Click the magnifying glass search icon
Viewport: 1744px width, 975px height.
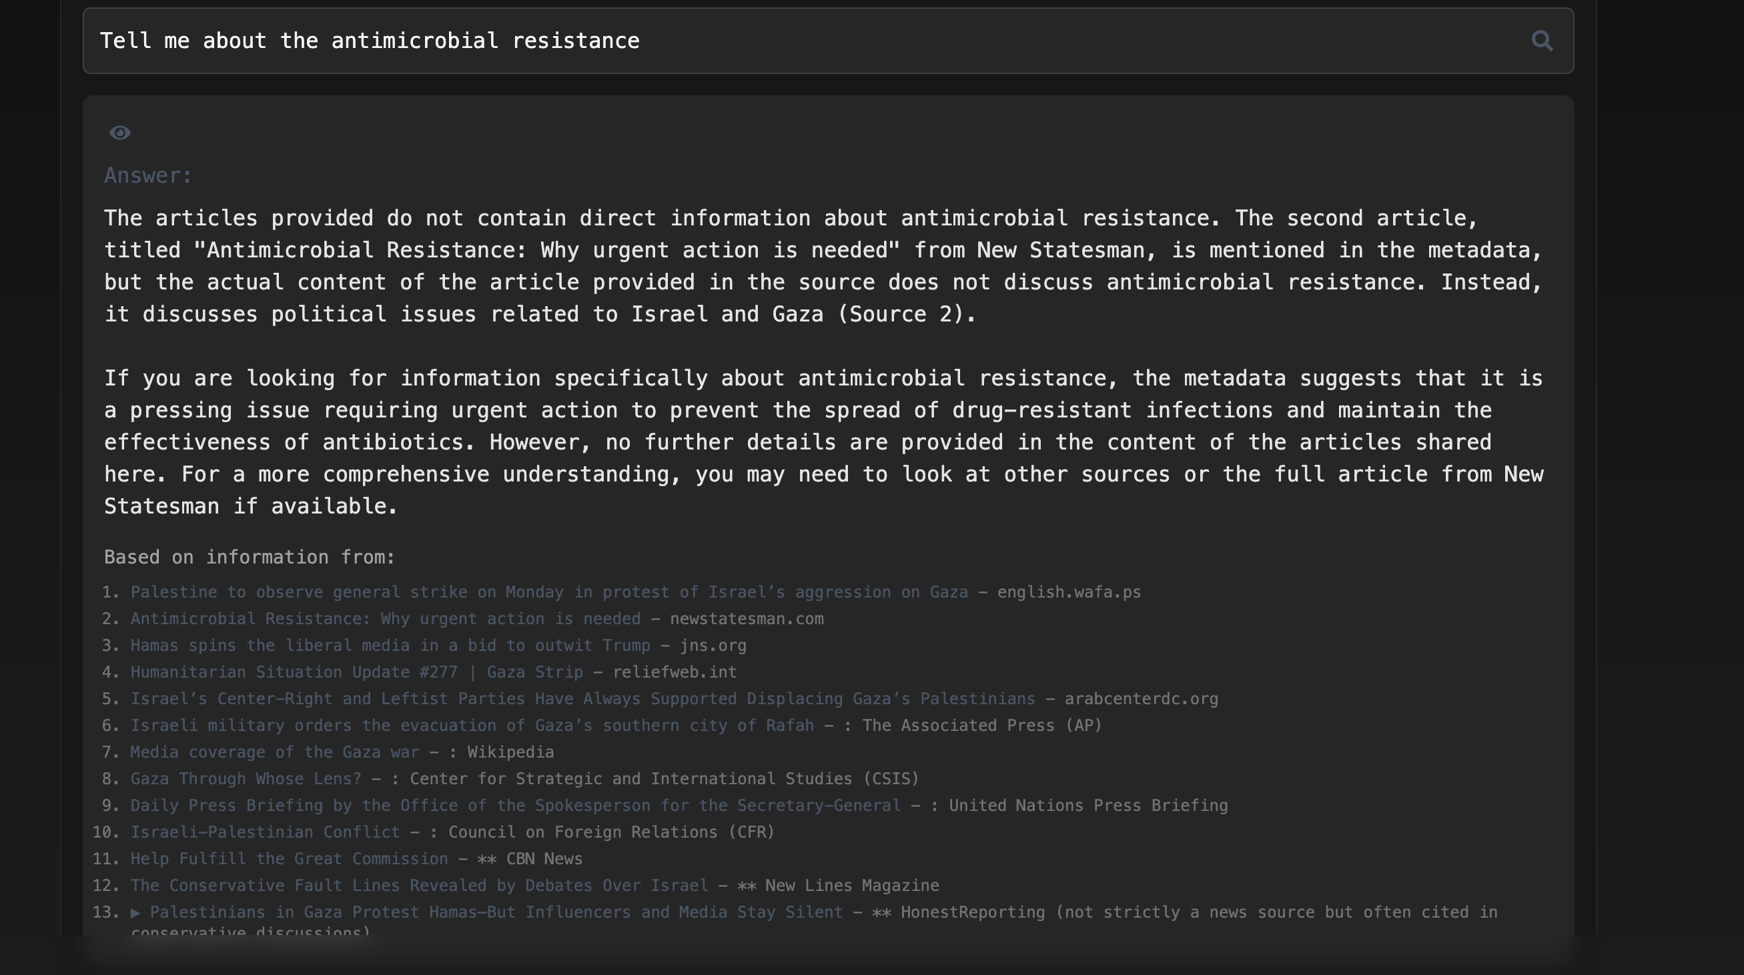pos(1542,41)
